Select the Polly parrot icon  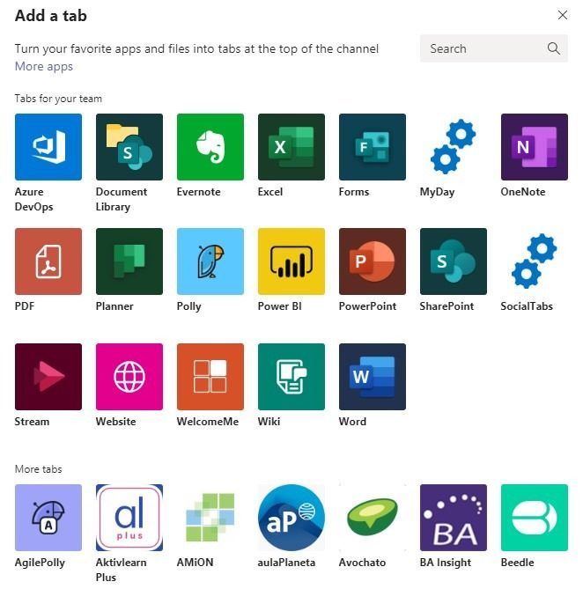pos(210,261)
